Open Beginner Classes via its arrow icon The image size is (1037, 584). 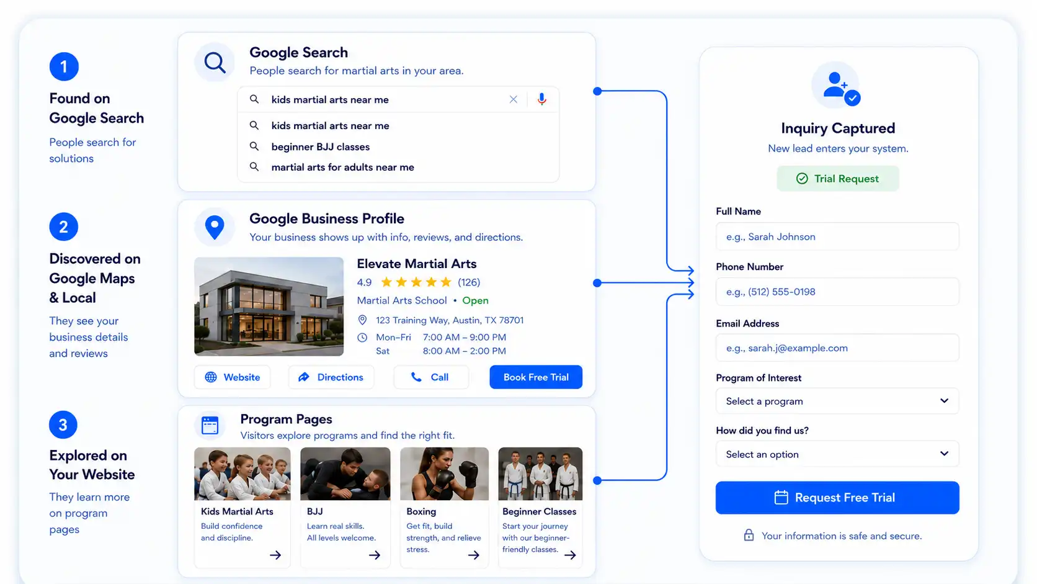pos(570,555)
